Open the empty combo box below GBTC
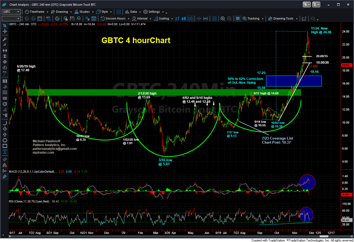This screenshot has height=242, width=354. point(11,19)
